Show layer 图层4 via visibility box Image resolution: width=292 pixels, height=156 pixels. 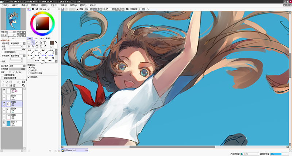click(x=4, y=109)
